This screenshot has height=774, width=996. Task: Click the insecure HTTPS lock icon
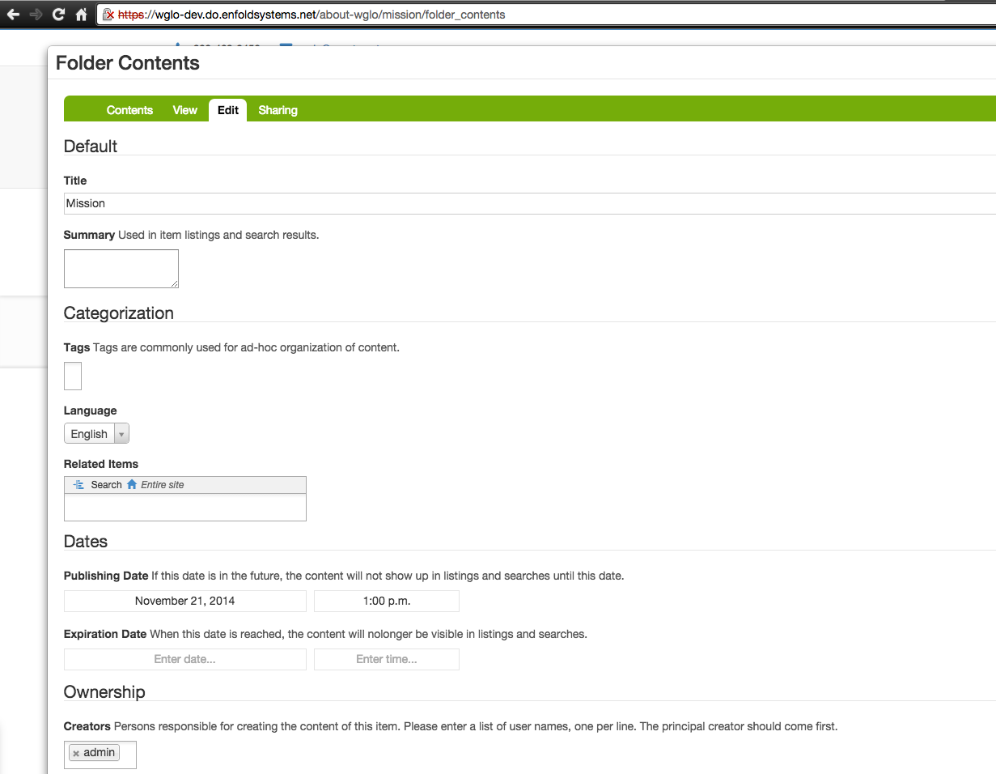pyautogui.click(x=108, y=15)
